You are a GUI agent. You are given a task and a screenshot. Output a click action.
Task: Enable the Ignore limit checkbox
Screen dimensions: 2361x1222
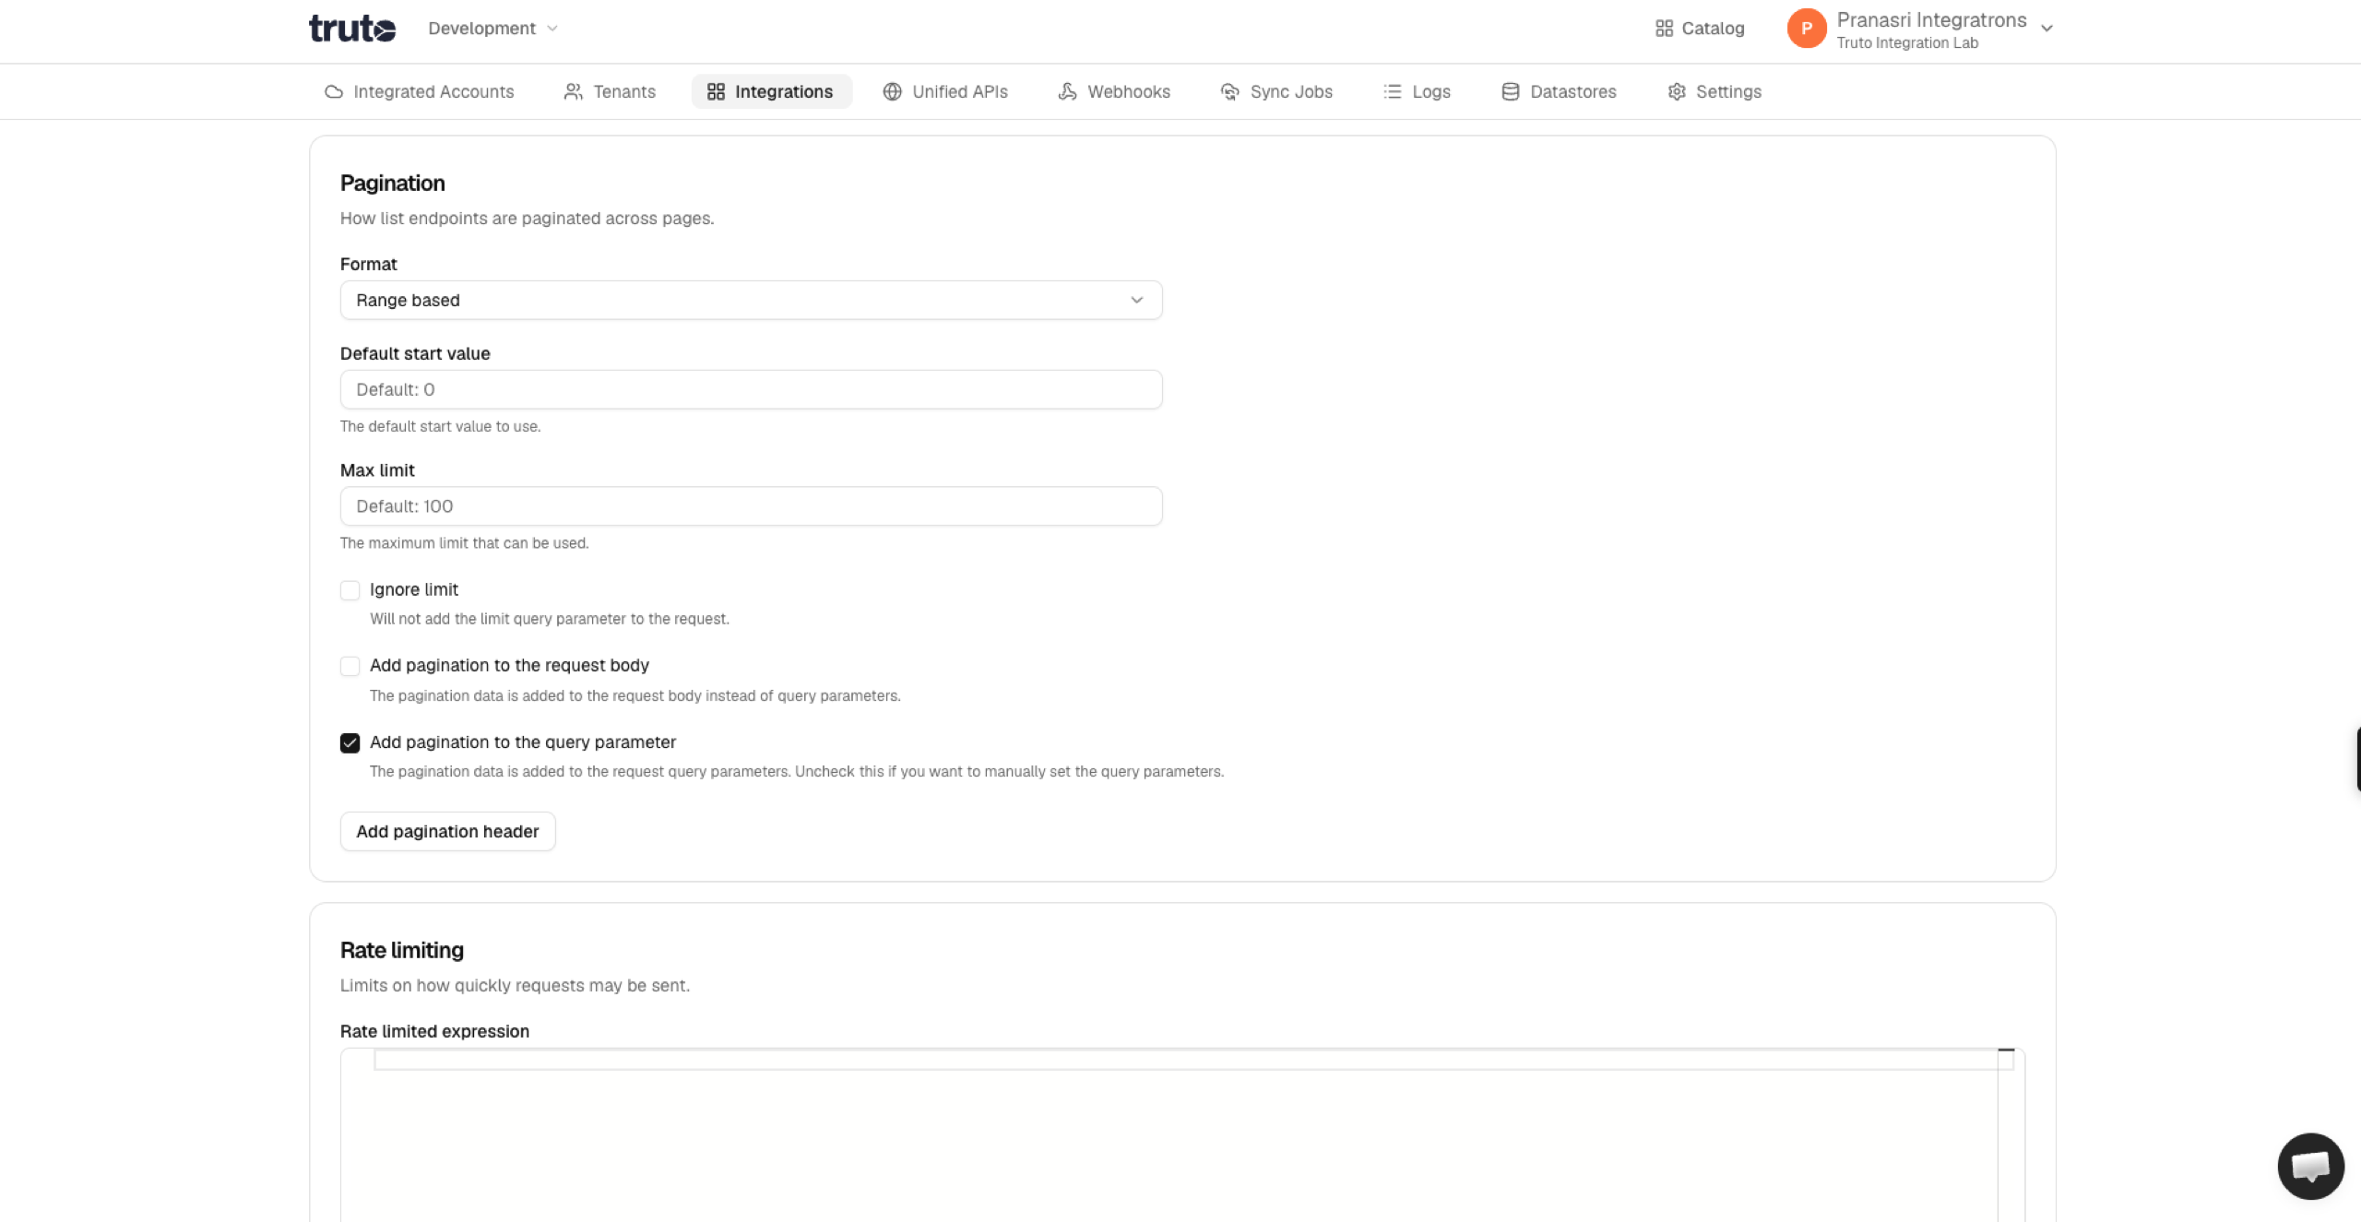click(350, 590)
